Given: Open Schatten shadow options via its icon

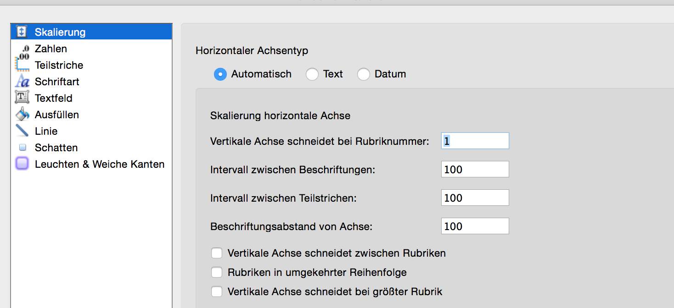Looking at the screenshot, I should (x=23, y=147).
